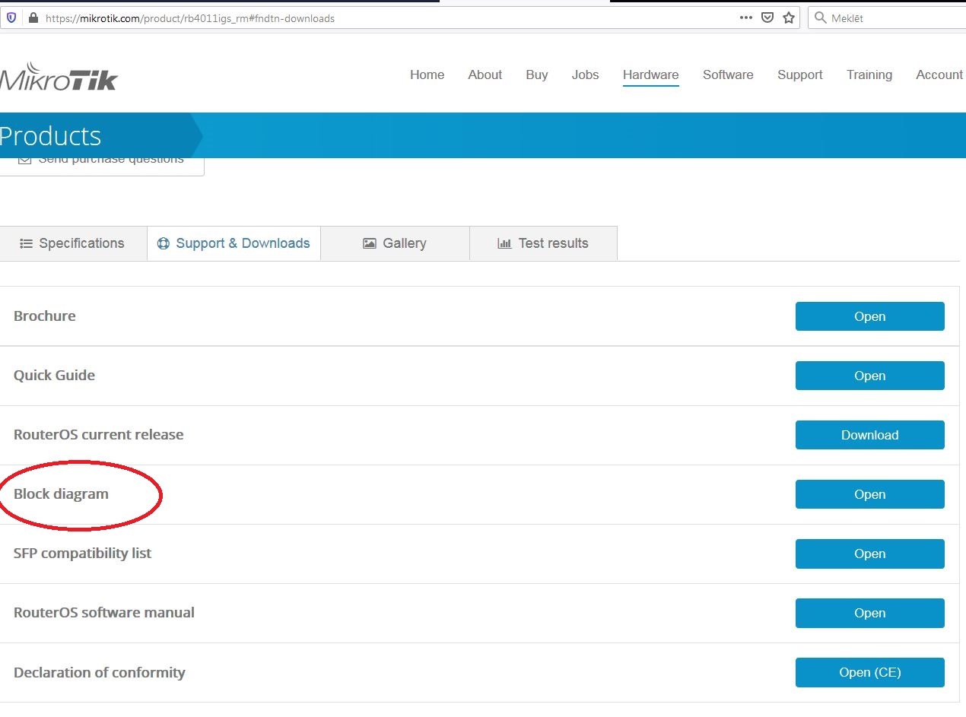
Task: Click the RouterOS software manual label
Action: pyautogui.click(x=104, y=613)
